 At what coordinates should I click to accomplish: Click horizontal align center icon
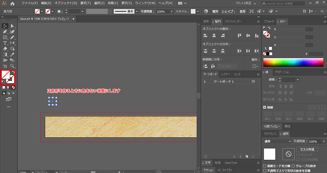point(214,36)
